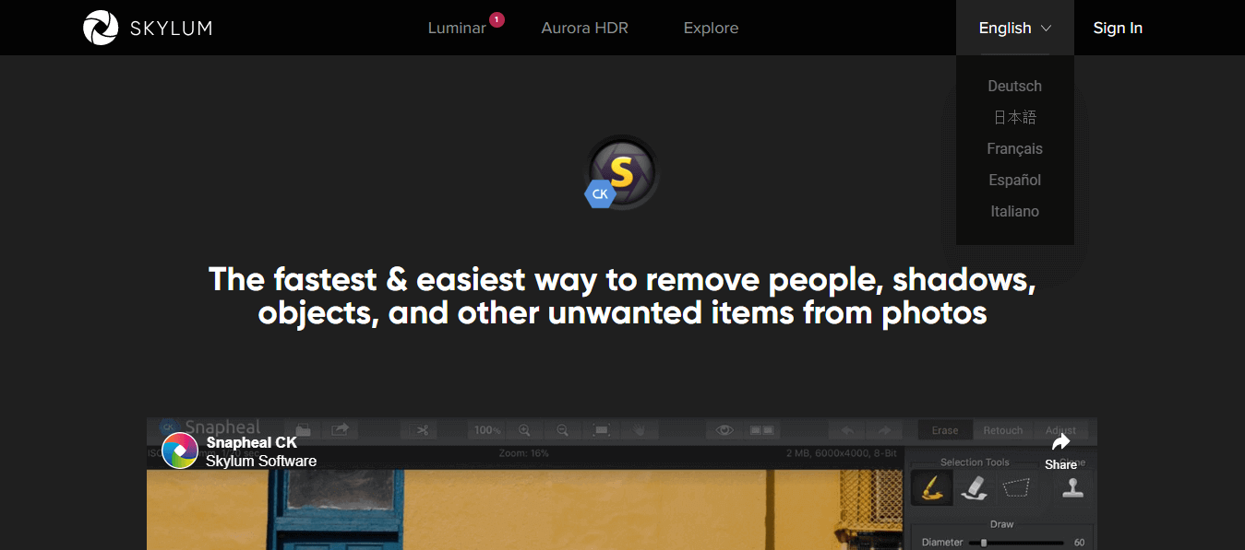Click the Skylum Software channel name
The height and width of the screenshot is (550, 1245).
click(261, 462)
